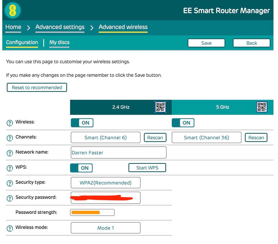The height and width of the screenshot is (244, 278).
Task: Toggle the 2.4 GHz wireless switch
Action: 82,123
